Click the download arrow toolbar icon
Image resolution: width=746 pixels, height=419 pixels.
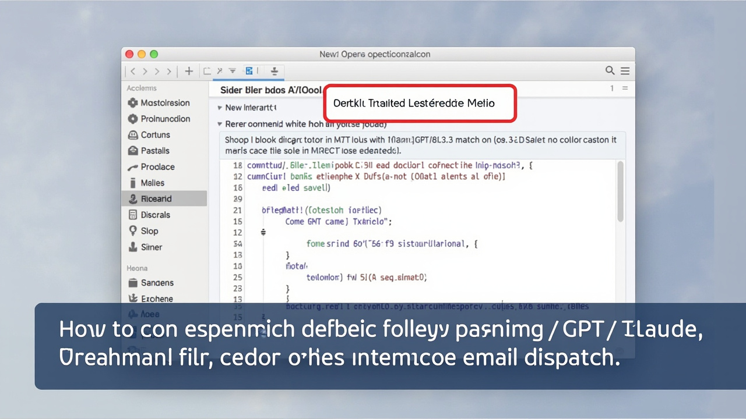point(275,71)
